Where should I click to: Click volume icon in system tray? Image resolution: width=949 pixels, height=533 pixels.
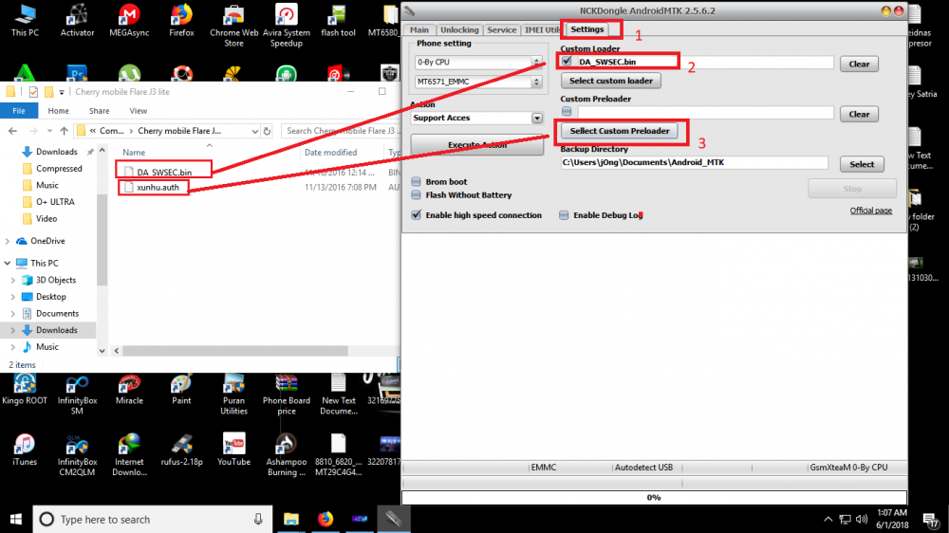[862, 519]
